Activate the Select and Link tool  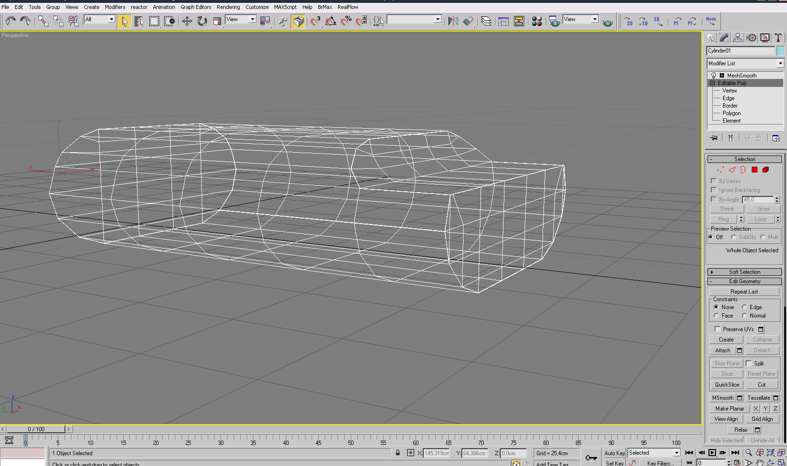click(x=43, y=21)
